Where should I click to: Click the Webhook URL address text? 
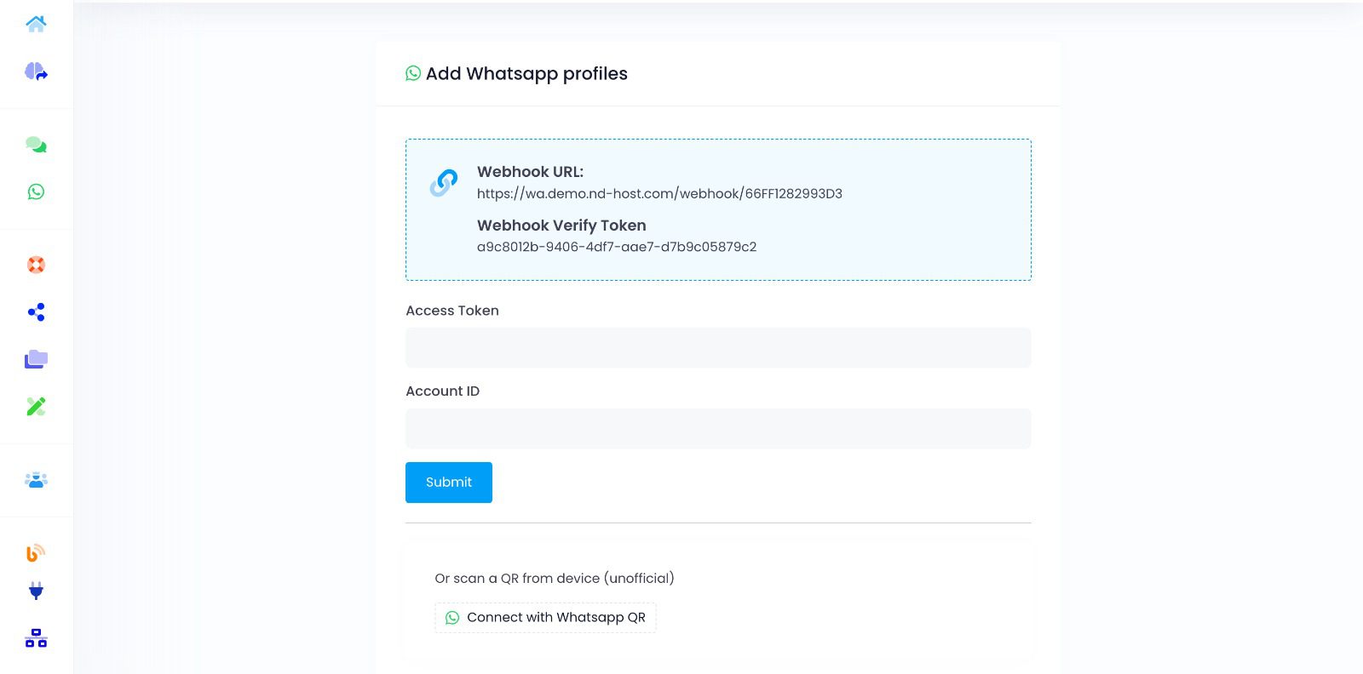point(659,194)
